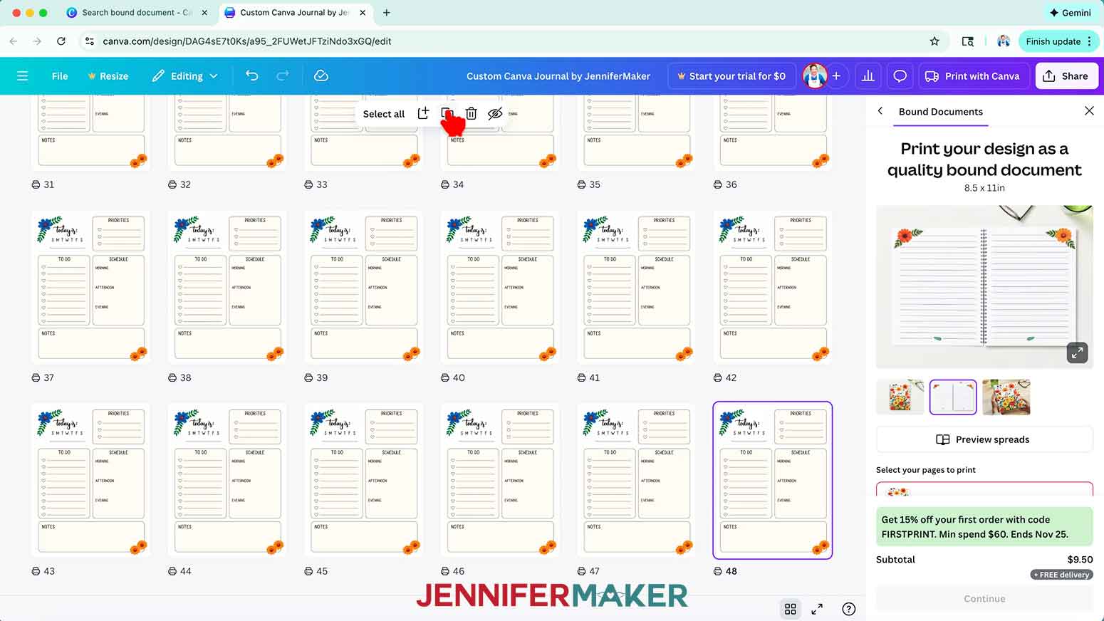Go back in browser history

click(x=14, y=41)
